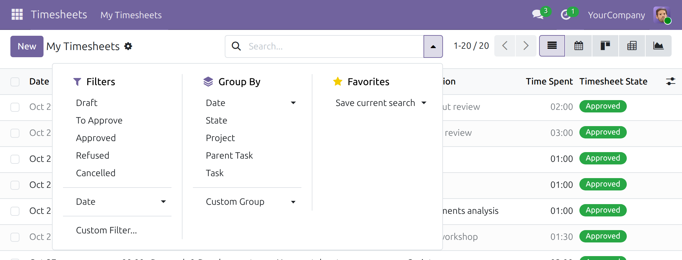This screenshot has height=260, width=682.
Task: Tick the checkbox for the requirements analysis row
Action: coord(15,211)
